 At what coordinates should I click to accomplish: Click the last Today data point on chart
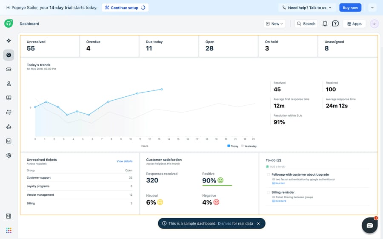coord(162,90)
